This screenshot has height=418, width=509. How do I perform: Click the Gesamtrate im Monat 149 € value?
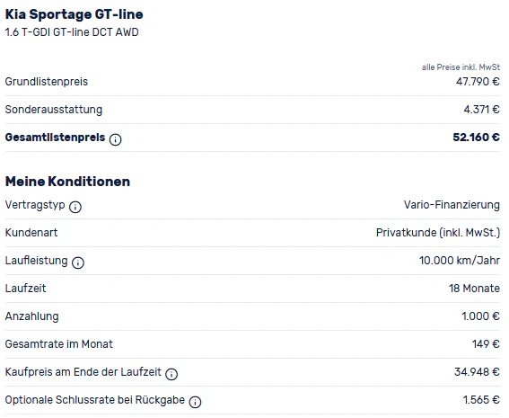pos(486,344)
